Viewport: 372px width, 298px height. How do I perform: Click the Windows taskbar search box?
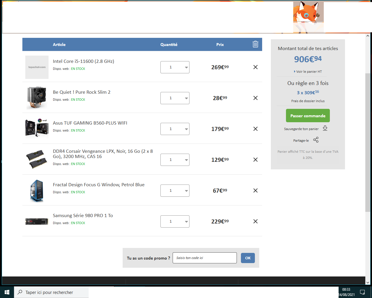(x=51, y=292)
